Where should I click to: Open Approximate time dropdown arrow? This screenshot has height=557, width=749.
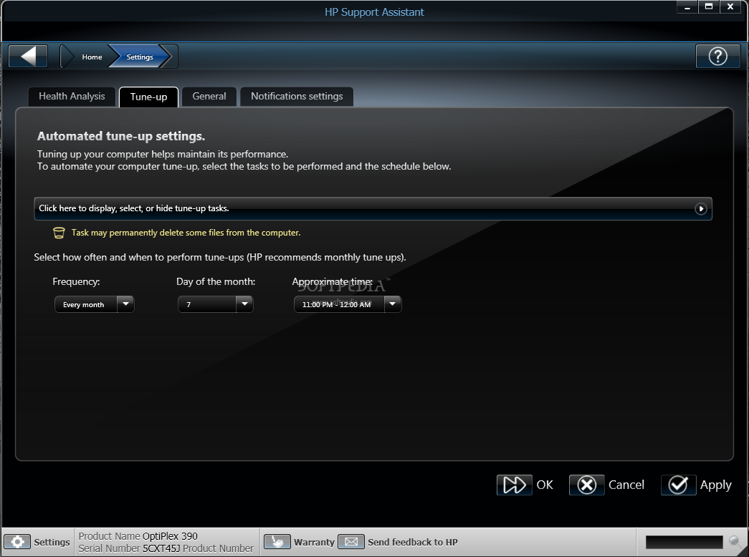[393, 304]
